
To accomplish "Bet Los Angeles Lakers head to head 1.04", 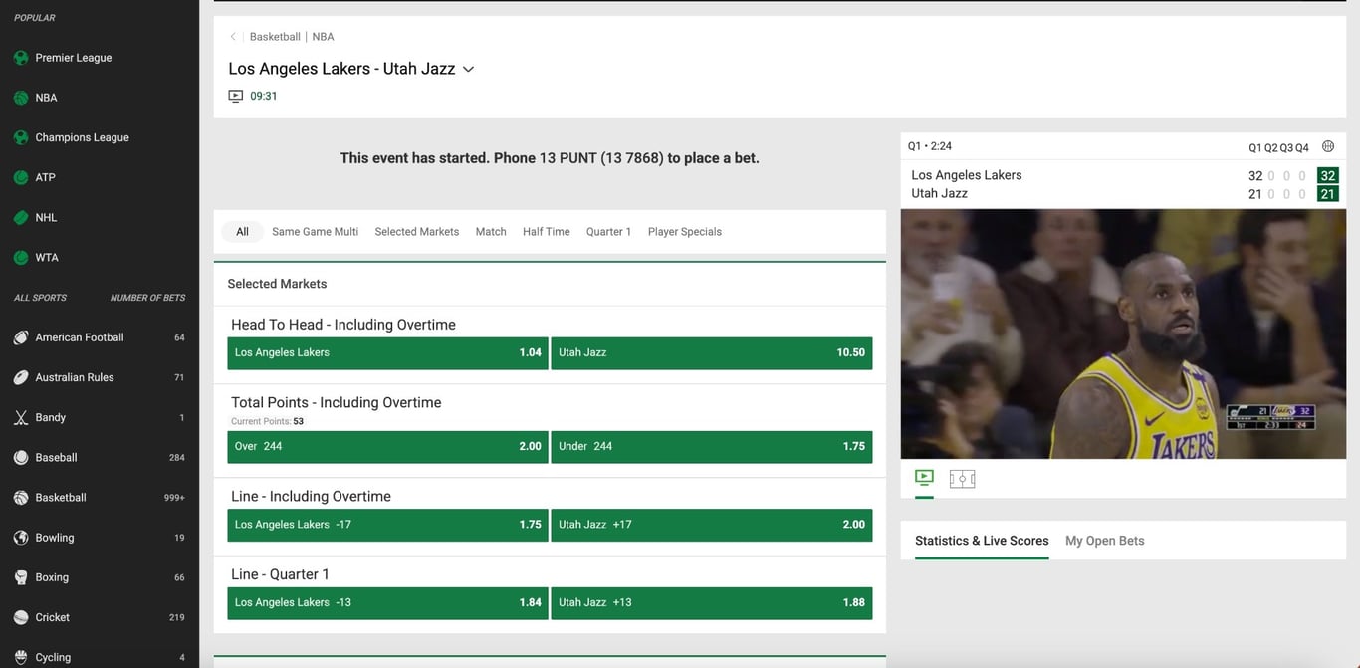I will tap(387, 353).
